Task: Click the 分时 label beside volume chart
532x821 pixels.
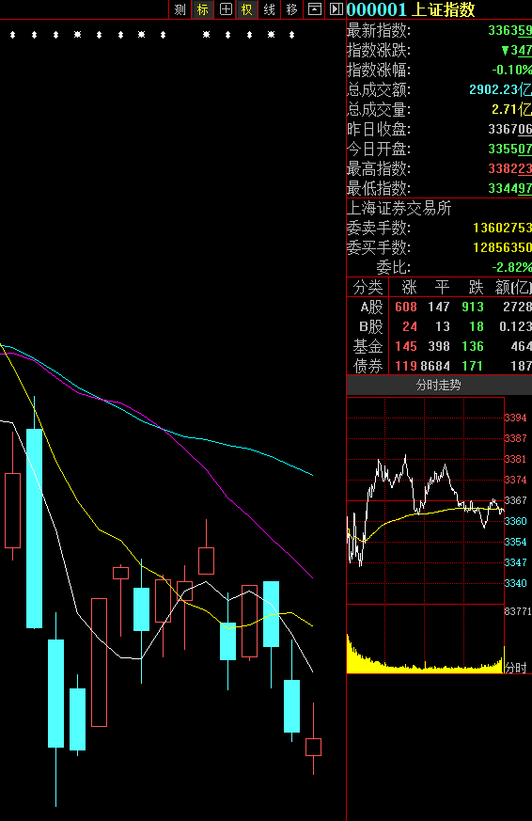Action: 516,668
